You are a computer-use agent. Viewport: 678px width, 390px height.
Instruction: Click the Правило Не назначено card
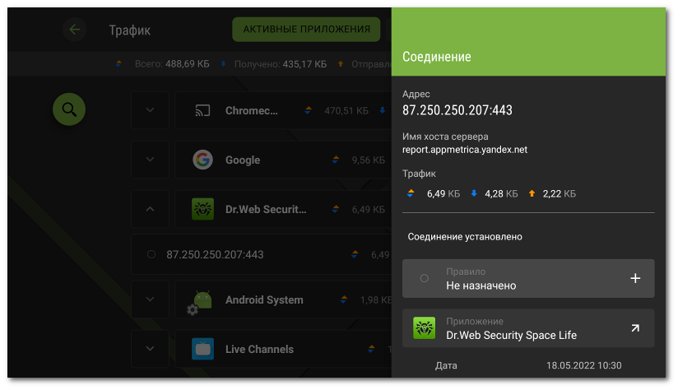click(x=528, y=278)
